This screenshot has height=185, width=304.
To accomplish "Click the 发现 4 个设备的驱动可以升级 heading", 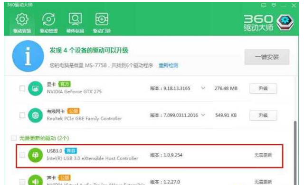I will point(89,51).
